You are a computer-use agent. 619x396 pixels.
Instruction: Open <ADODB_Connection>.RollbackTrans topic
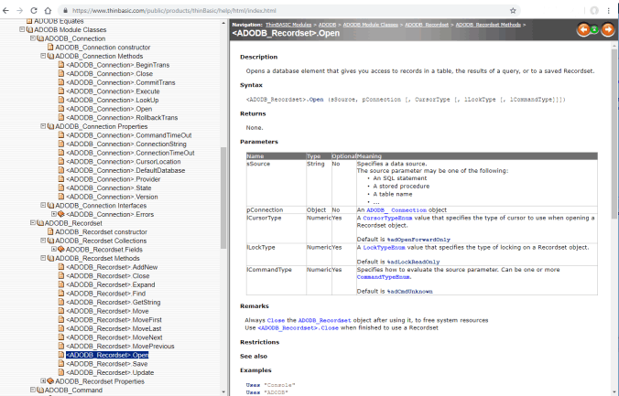122,118
